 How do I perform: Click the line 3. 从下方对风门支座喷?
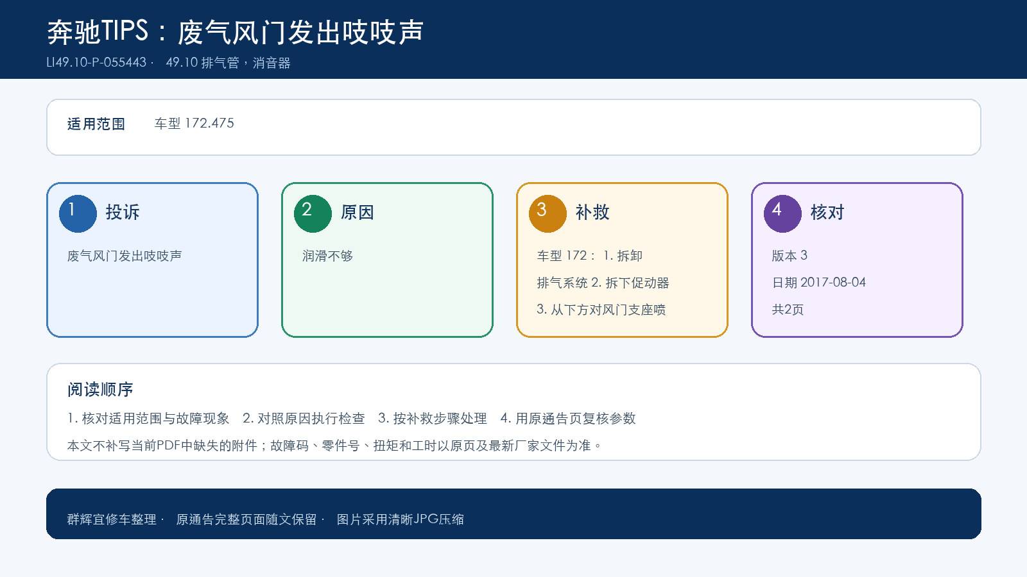click(601, 310)
